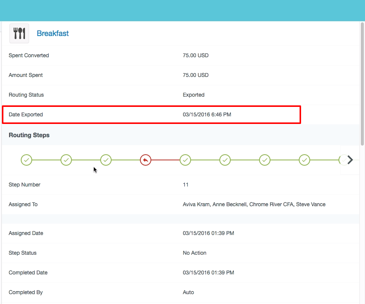Click the red returned-step arrow icon

coord(146,160)
